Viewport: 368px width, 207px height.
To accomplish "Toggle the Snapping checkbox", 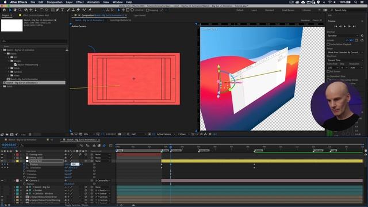I will coord(147,10).
